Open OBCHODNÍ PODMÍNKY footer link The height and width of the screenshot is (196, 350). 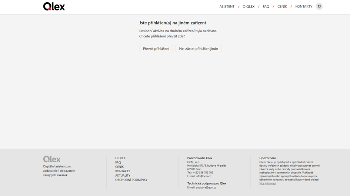[x=131, y=180]
